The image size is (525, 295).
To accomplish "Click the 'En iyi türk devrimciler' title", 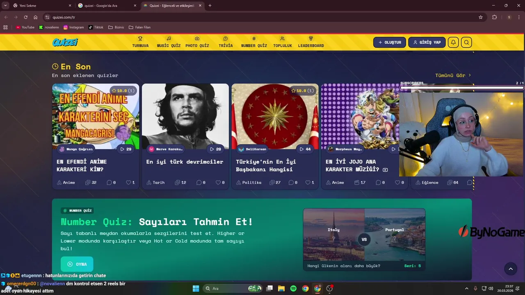I will [185, 162].
